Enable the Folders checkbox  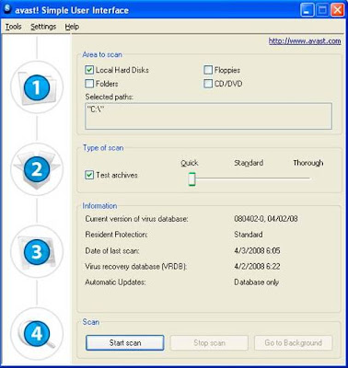tap(89, 84)
